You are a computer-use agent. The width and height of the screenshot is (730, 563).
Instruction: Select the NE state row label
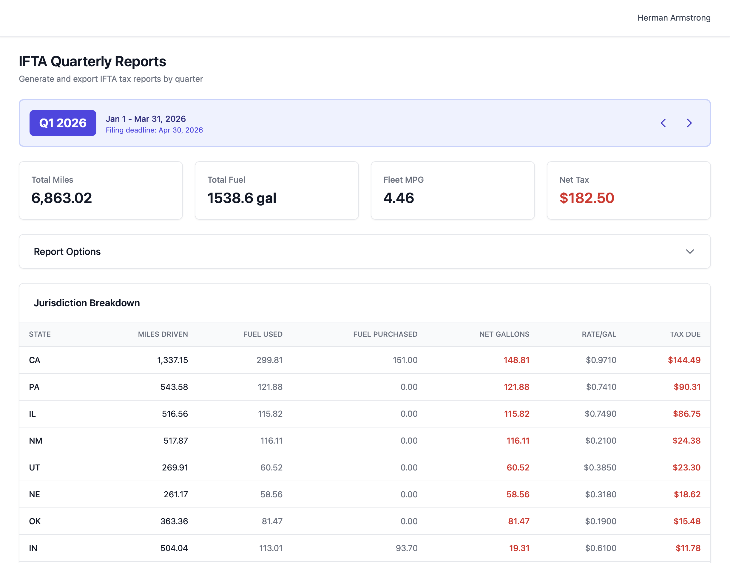[x=34, y=494]
